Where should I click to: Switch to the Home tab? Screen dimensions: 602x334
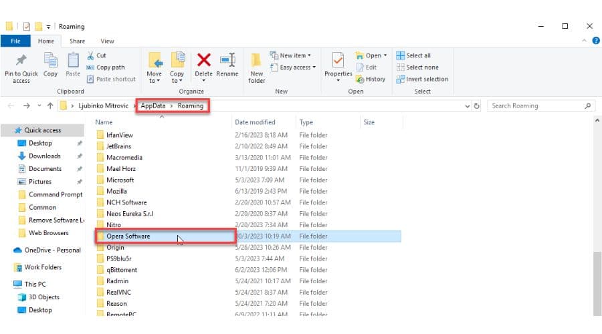pos(45,41)
